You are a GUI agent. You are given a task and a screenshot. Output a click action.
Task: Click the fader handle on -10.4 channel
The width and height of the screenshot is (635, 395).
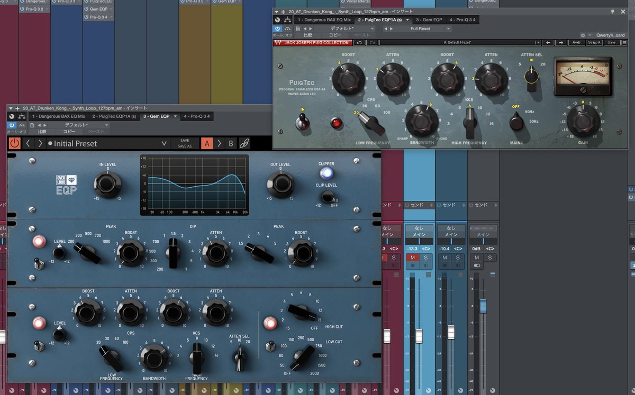tap(451, 332)
